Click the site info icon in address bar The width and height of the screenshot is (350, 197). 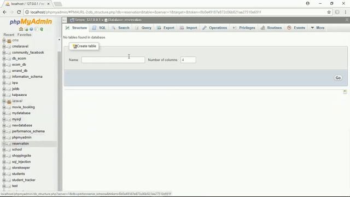[27, 12]
